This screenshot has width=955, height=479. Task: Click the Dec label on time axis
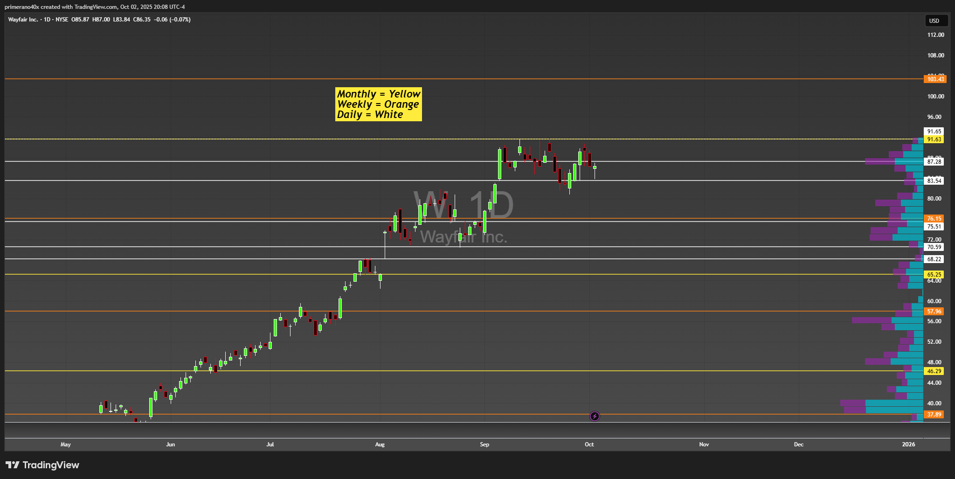tap(799, 444)
